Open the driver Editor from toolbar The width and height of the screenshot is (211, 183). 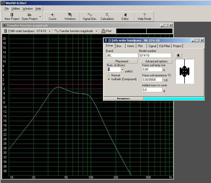click(125, 15)
